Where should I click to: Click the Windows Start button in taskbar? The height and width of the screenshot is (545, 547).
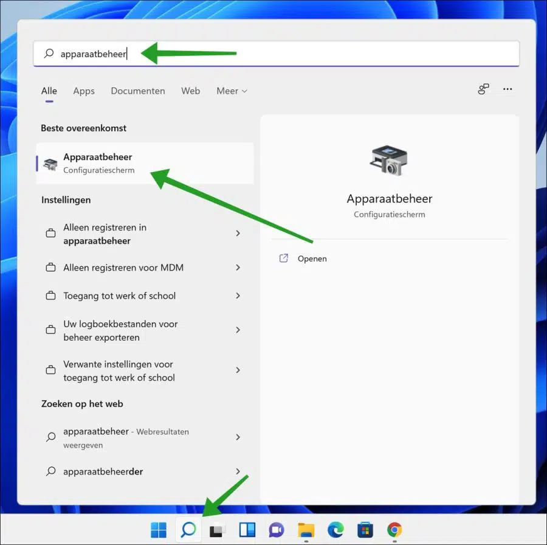(159, 530)
